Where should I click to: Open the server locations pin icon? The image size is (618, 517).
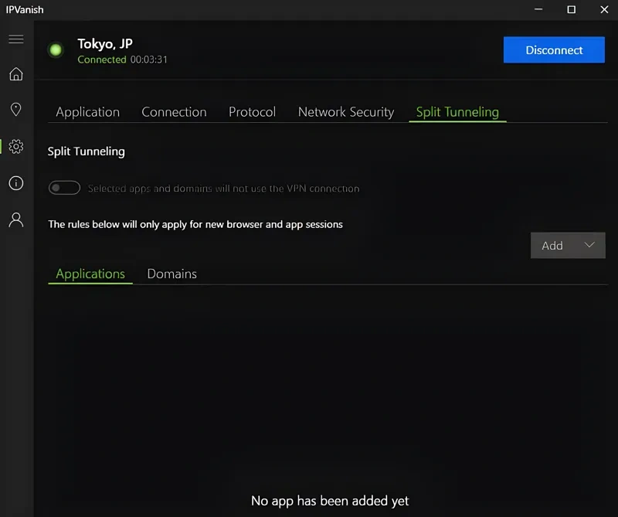pos(15,110)
